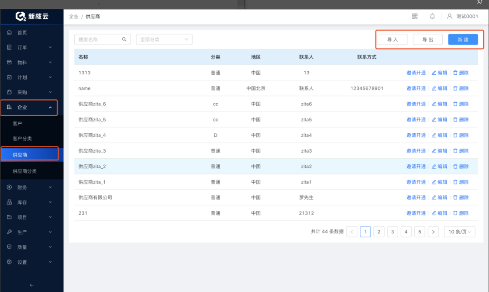Viewport: 489px width, 292px height.
Task: Open the 客户 submenu item
Action: 17,124
